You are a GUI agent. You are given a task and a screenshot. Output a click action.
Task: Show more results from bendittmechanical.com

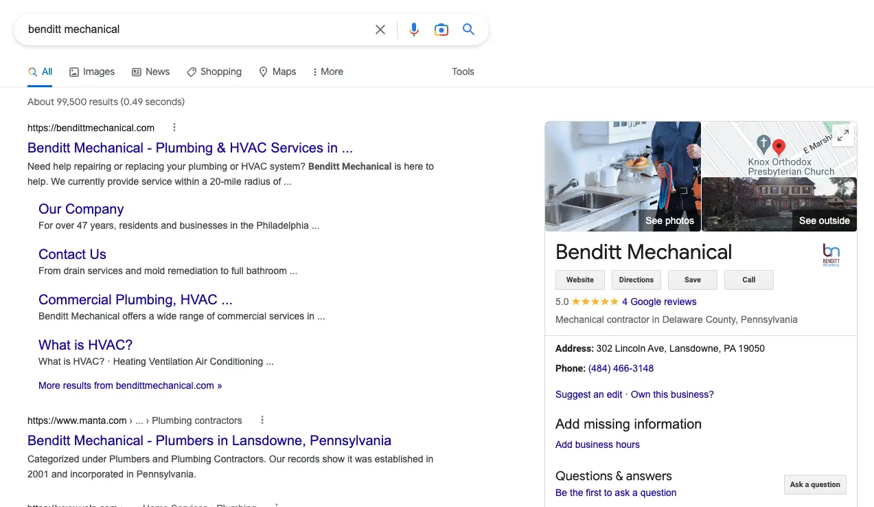130,385
